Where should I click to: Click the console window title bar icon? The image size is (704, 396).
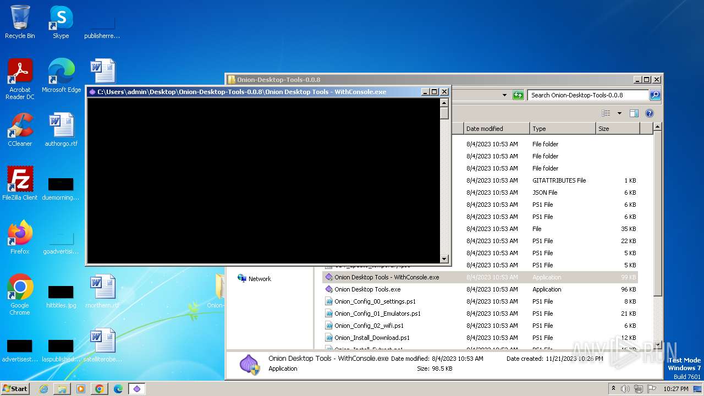click(92, 92)
